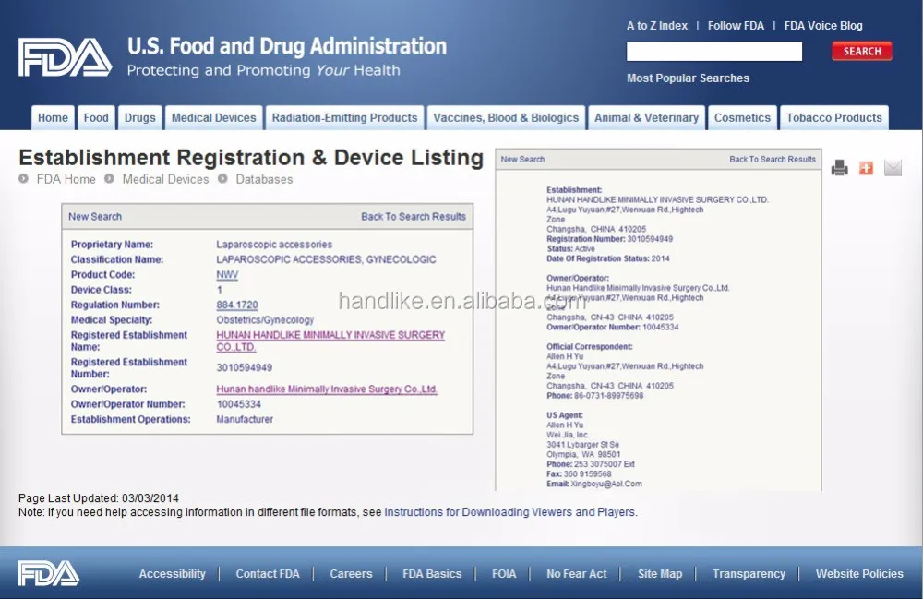This screenshot has height=599, width=923.
Task: Open the HUNAN HANDLIKE MINIMALLY INVASIVE SURGERY establishment link
Action: point(330,341)
